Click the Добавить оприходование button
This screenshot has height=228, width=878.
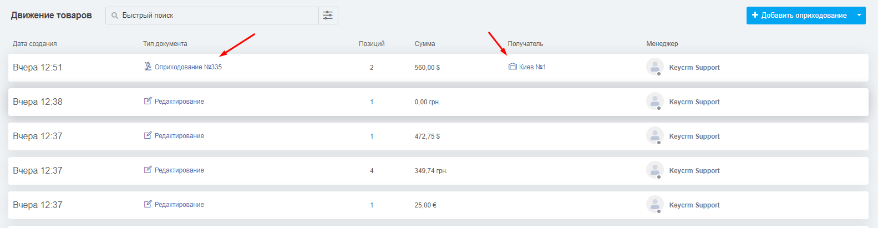click(799, 16)
